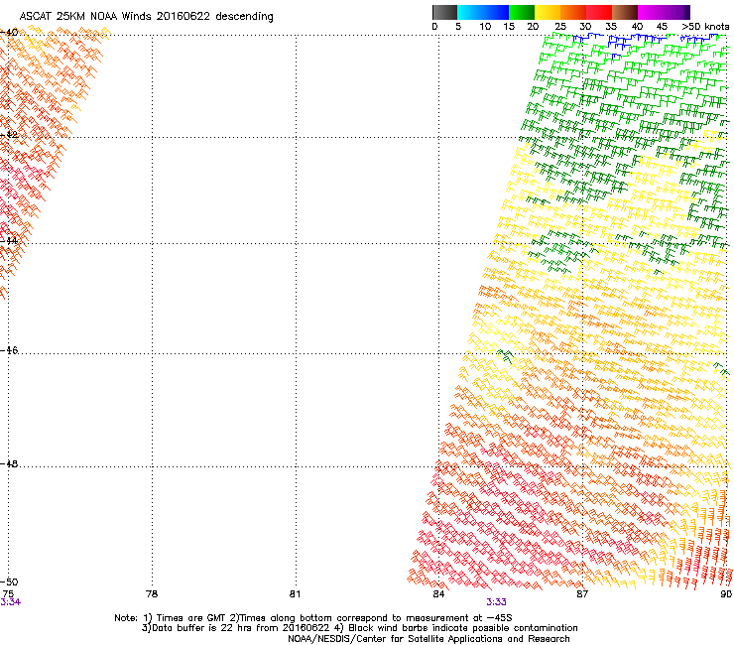Click the '87' longitude axis label
734x645 pixels.
tap(582, 594)
